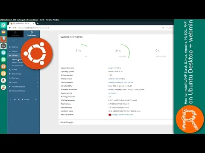This screenshot has width=205, height=153.
Task: Open Apache Webserver under Servers
Action: pos(17,59)
